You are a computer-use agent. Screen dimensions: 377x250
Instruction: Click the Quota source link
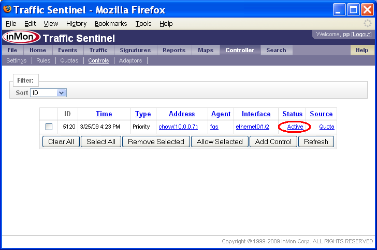pos(327,127)
